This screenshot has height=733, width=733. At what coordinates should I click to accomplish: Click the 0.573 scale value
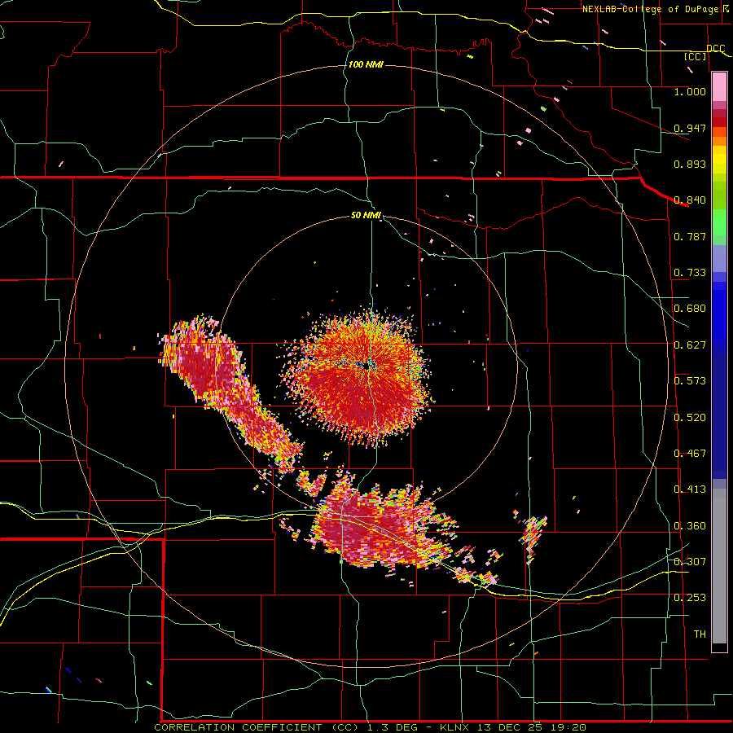coord(690,381)
